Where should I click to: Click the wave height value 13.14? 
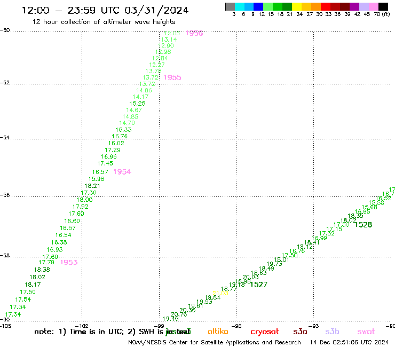(x=169, y=40)
